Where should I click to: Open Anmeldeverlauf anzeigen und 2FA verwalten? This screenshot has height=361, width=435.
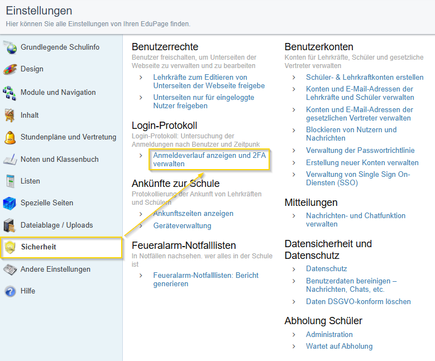209,160
